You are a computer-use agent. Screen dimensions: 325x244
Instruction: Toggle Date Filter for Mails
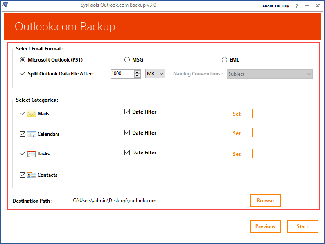point(127,112)
